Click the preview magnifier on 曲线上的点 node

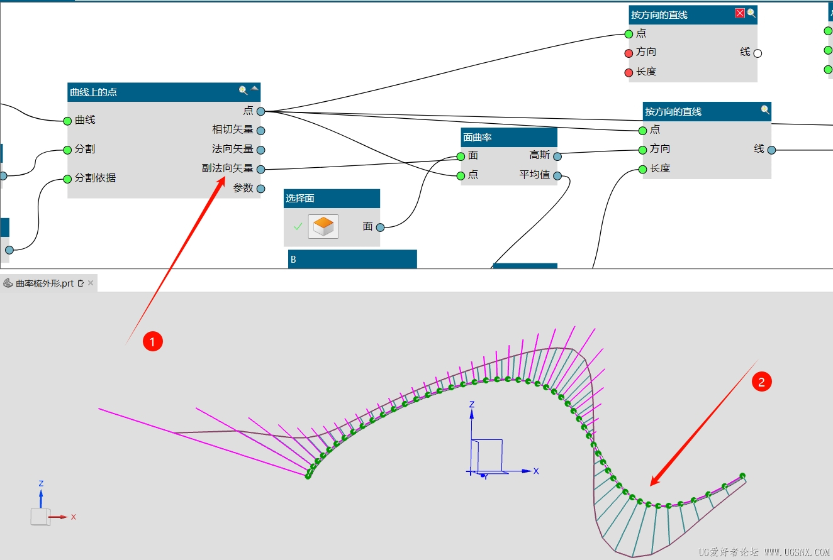(x=243, y=91)
